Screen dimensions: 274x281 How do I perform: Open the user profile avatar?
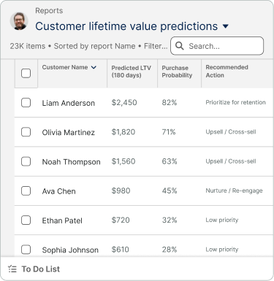click(19, 21)
